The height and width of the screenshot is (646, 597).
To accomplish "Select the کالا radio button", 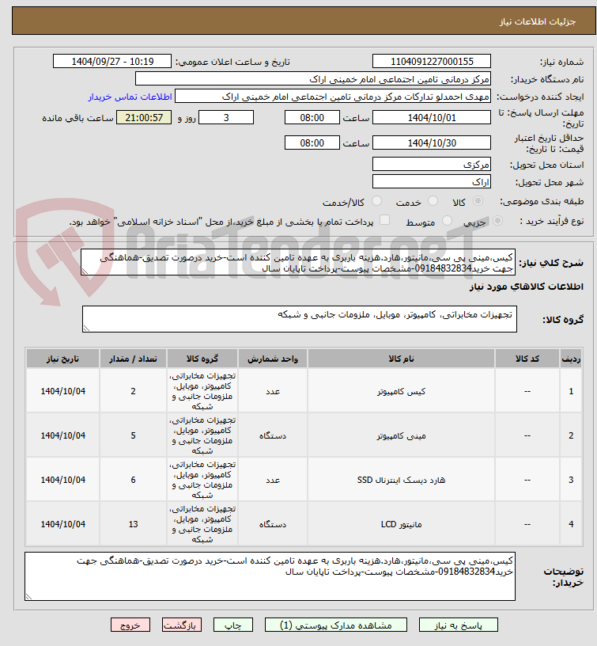I will [x=478, y=201].
